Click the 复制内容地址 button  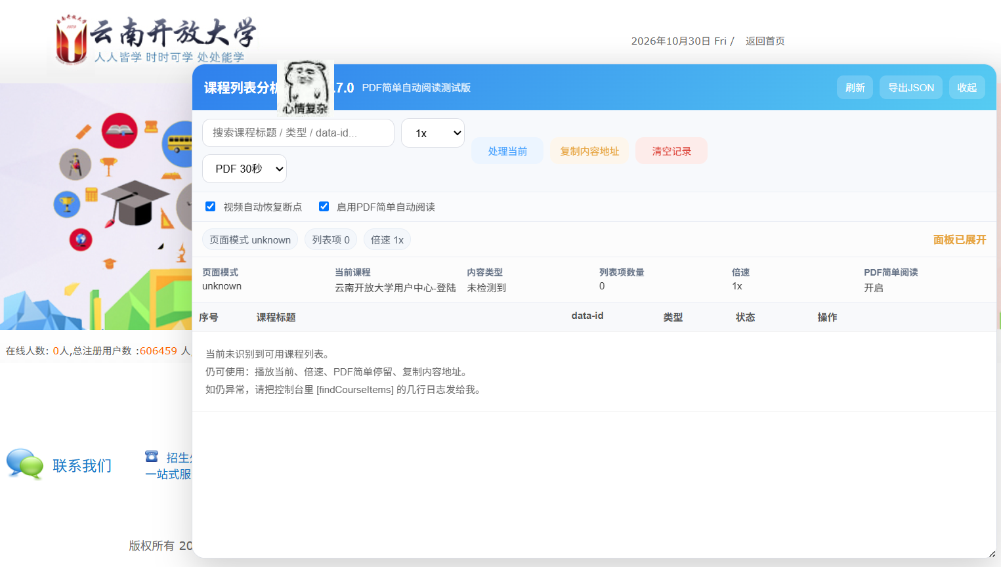[589, 151]
